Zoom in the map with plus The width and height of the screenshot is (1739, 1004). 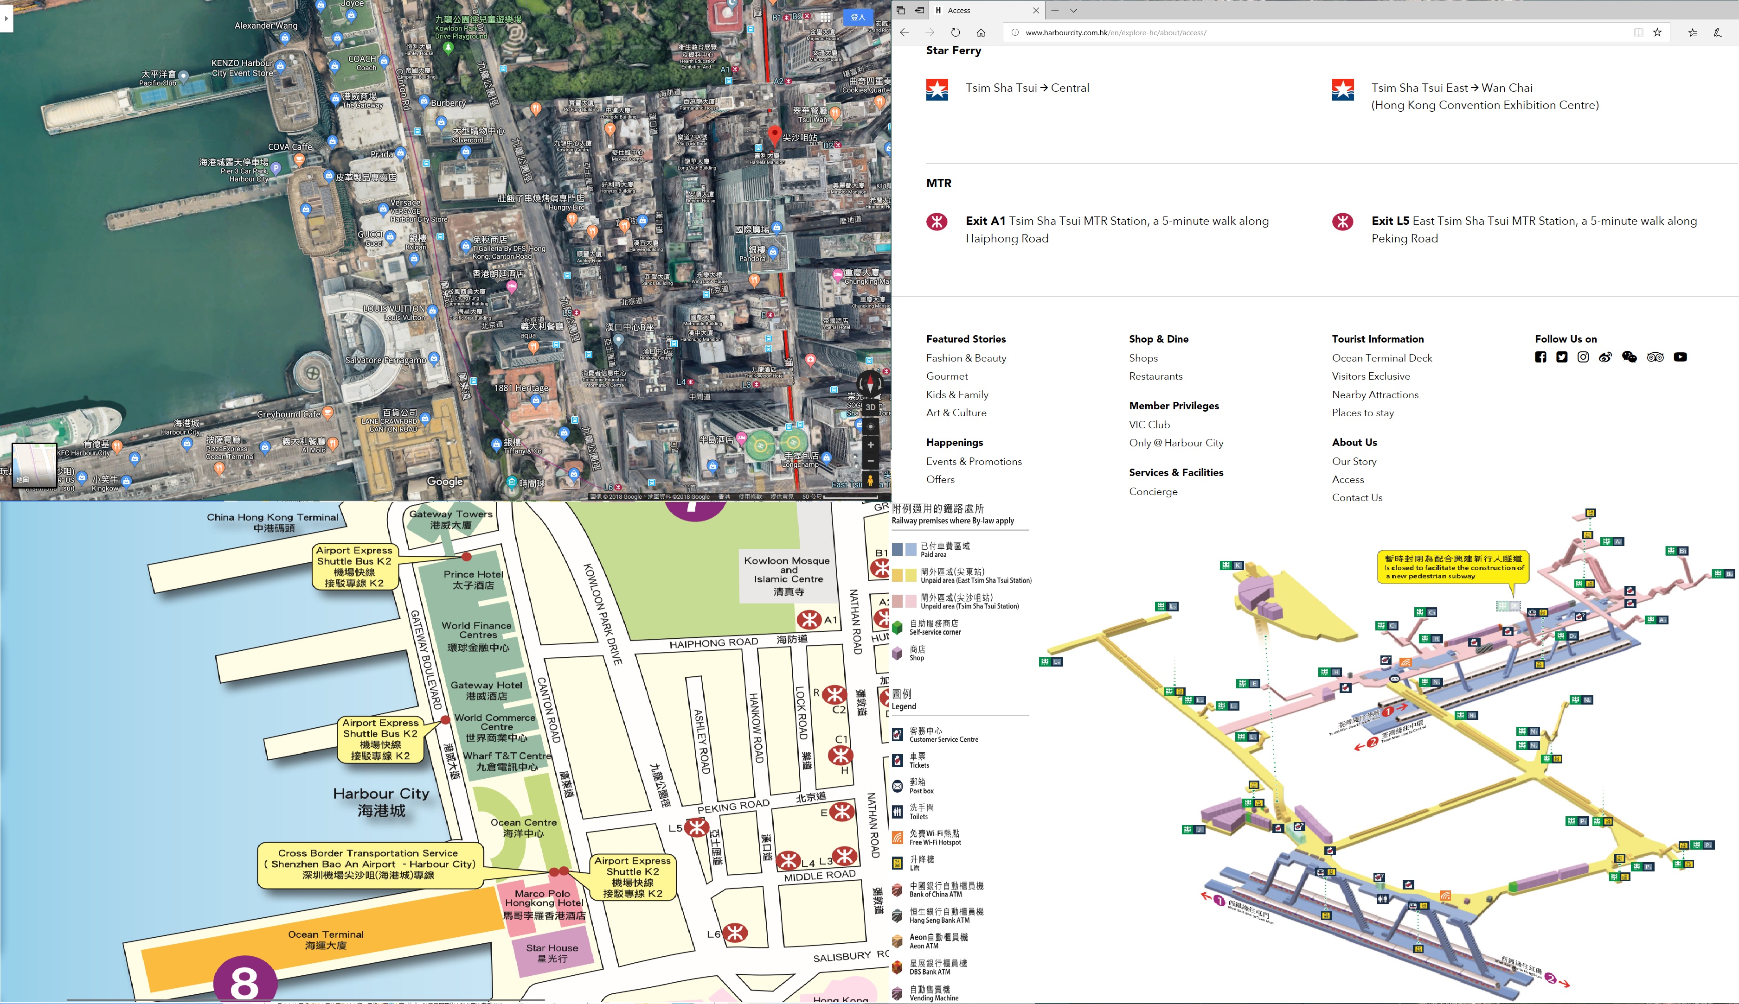pos(870,445)
